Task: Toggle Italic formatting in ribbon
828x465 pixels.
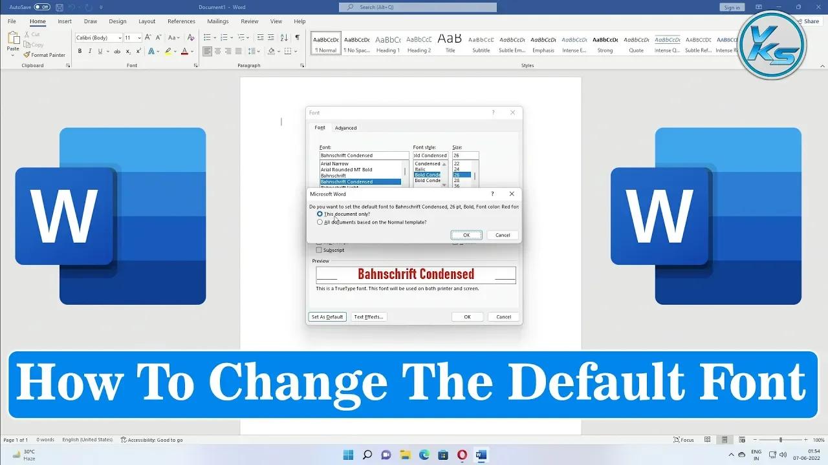Action: tap(89, 51)
